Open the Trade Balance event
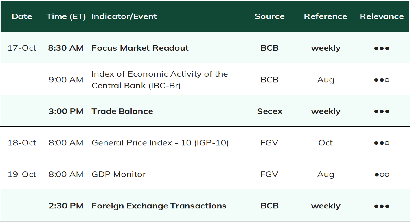The width and height of the screenshot is (410, 224). coord(122,111)
